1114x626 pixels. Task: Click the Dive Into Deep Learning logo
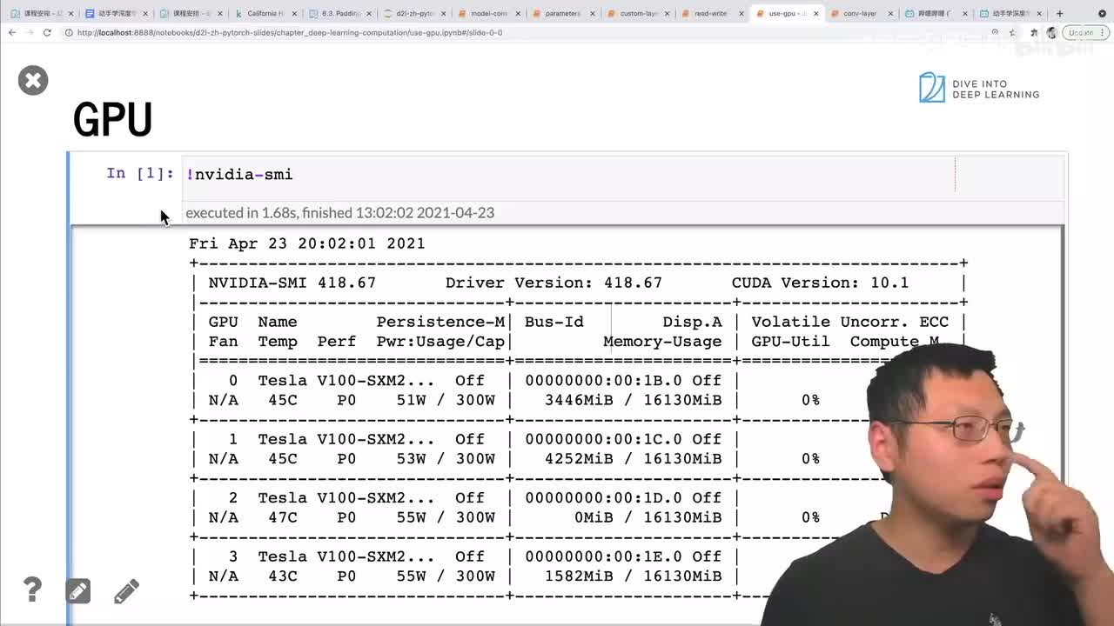pyautogui.click(x=979, y=88)
